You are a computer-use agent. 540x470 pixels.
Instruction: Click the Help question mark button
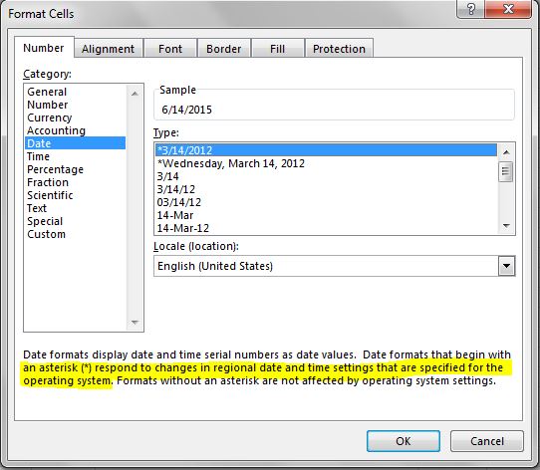[470, 9]
